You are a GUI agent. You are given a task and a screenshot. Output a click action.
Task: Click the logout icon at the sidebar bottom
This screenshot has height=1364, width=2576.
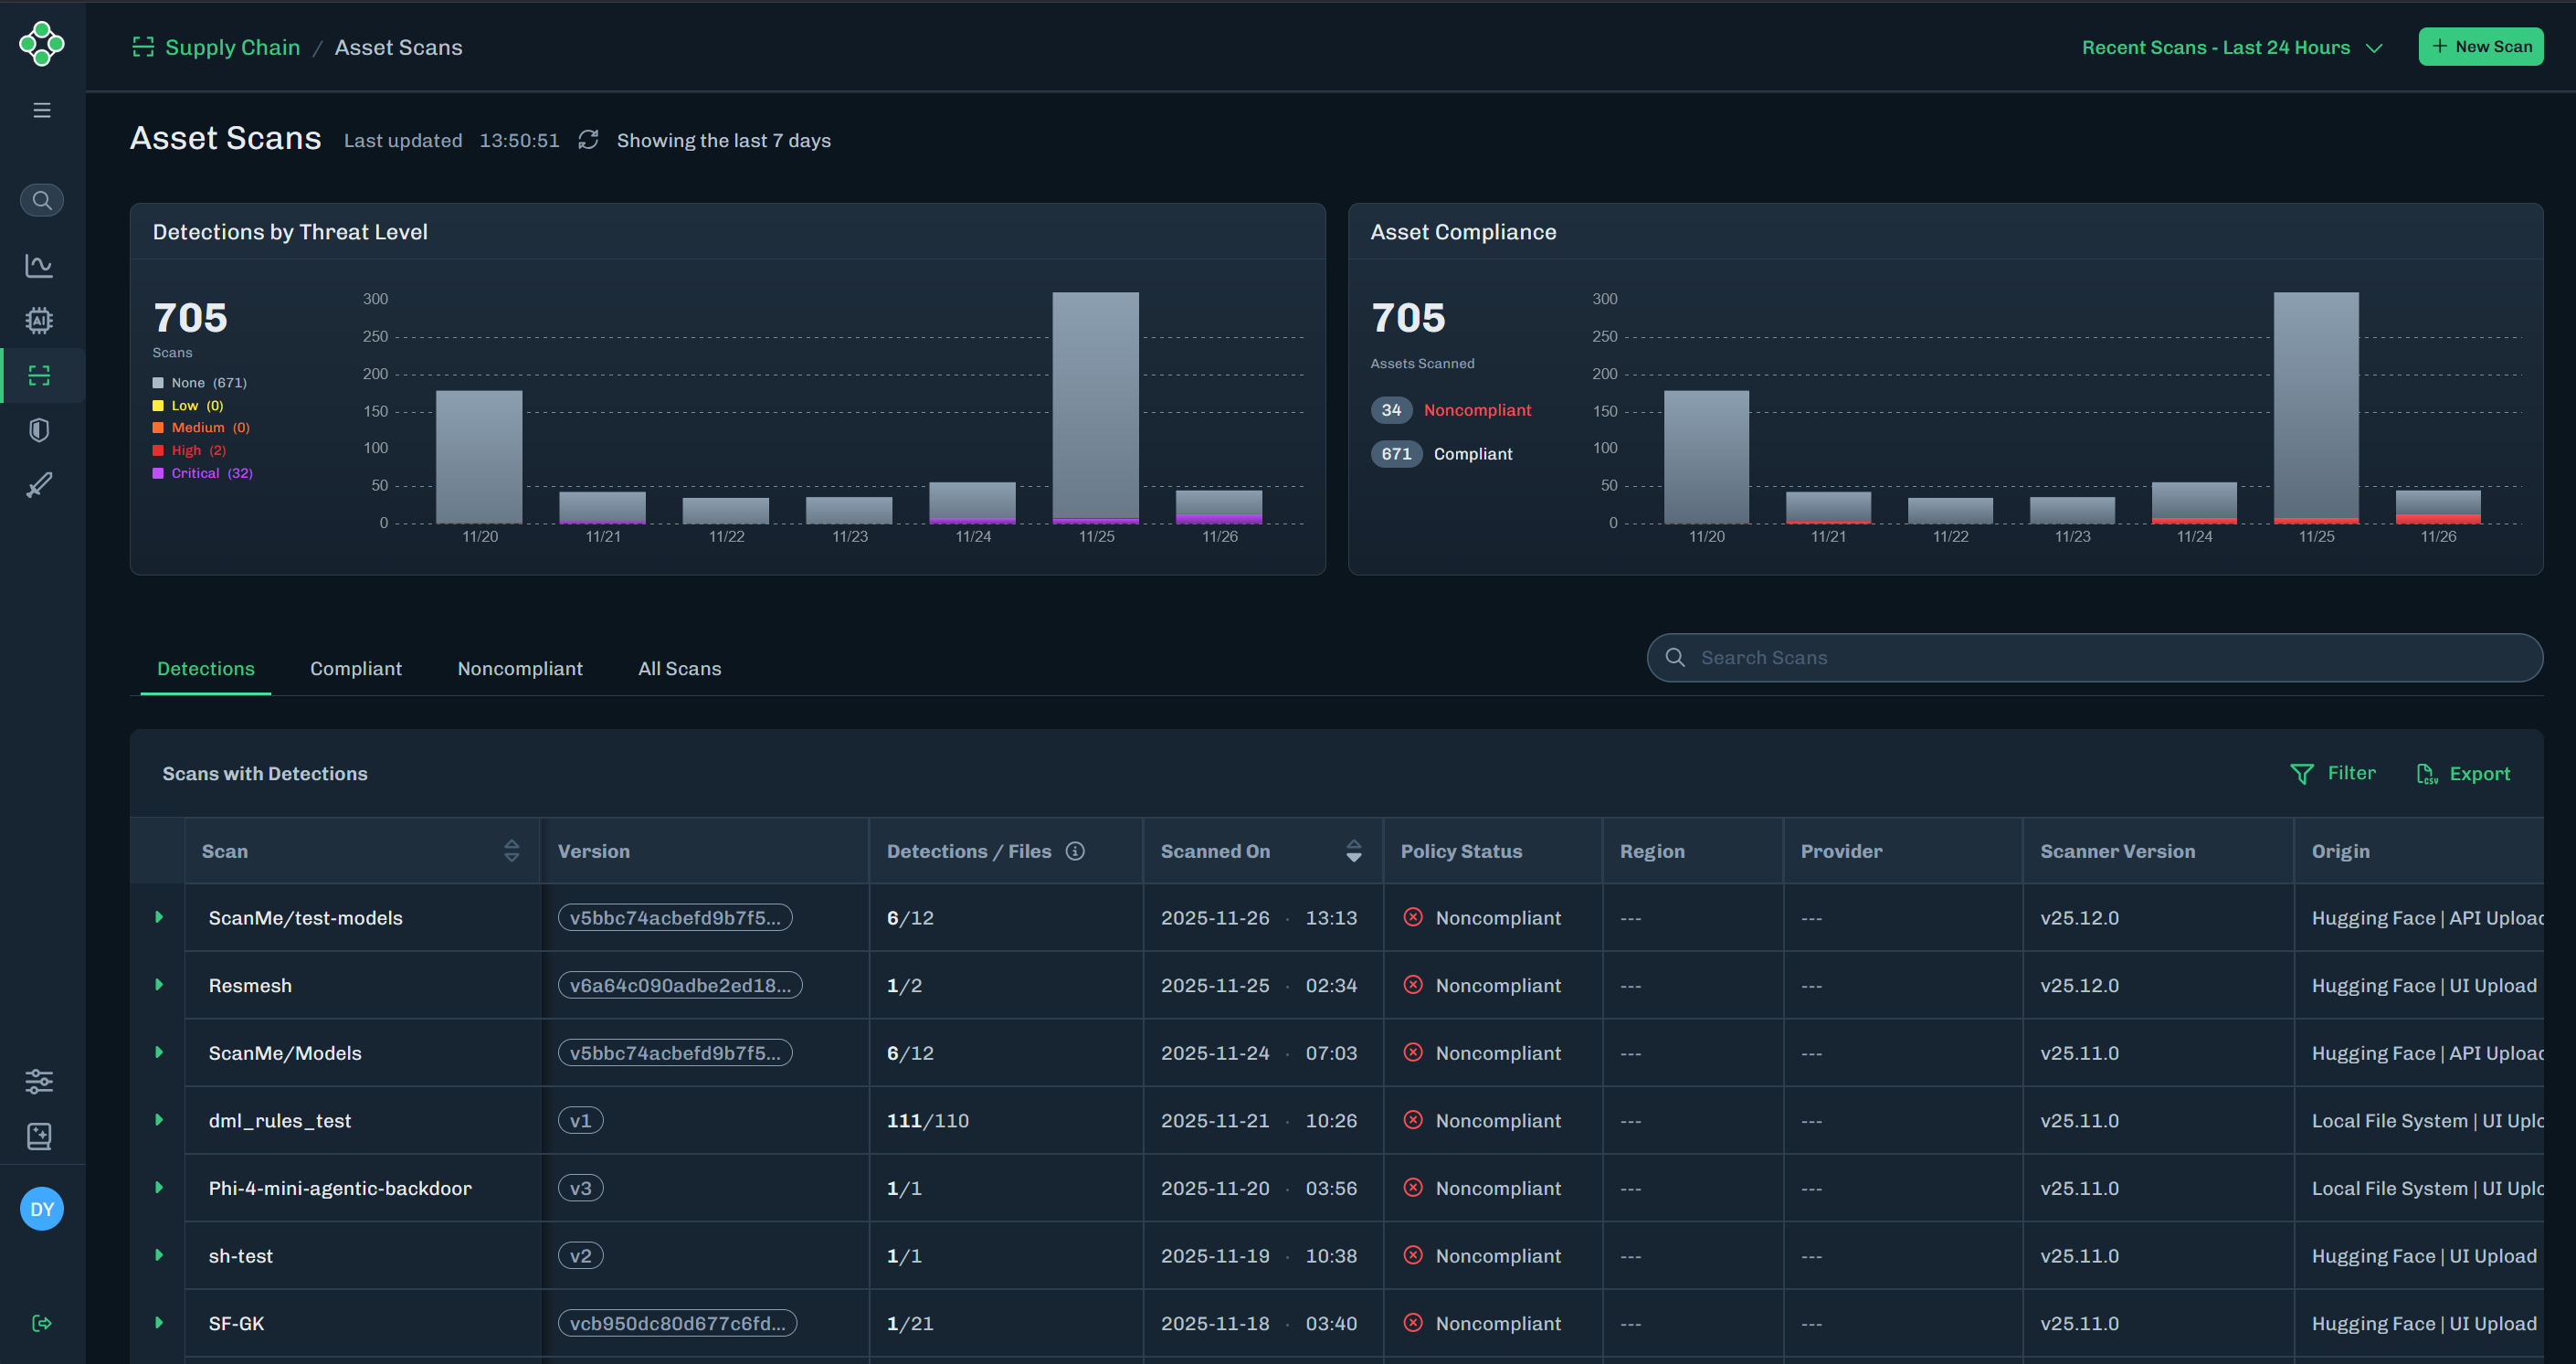(41, 1323)
